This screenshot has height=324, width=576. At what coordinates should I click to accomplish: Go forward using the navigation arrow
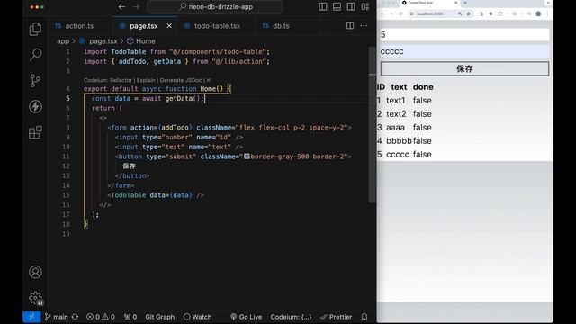pyautogui.click(x=136, y=6)
